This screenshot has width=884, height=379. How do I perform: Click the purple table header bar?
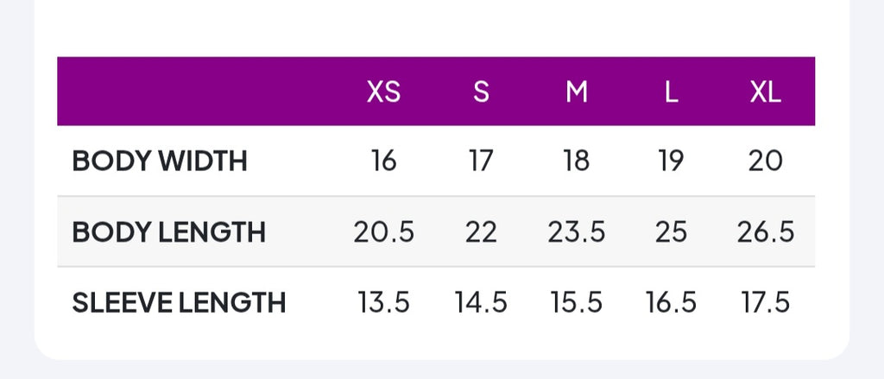(x=436, y=91)
